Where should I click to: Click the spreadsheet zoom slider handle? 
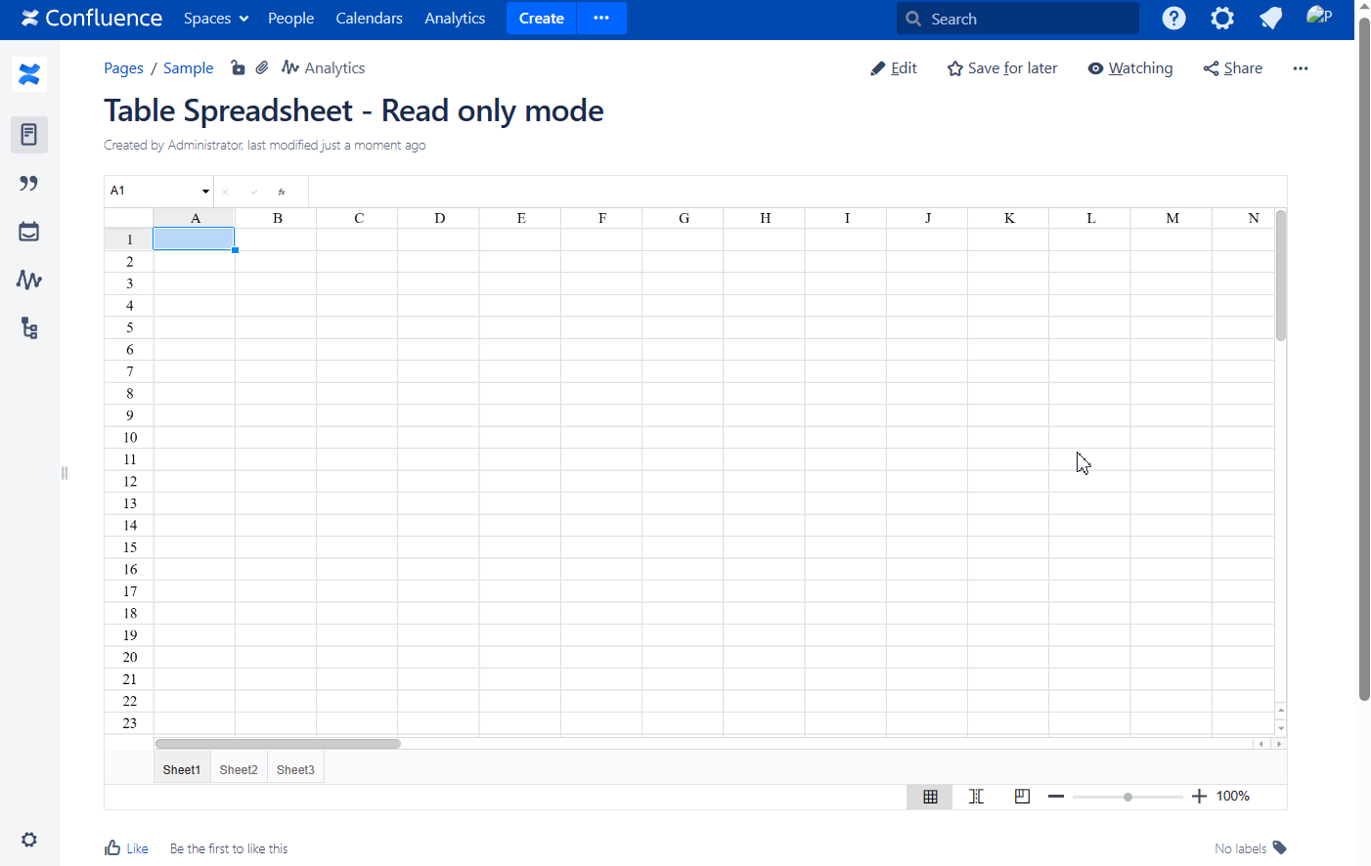(1128, 797)
